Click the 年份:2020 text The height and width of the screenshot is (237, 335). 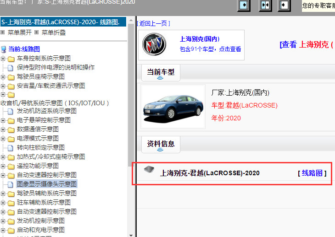(226, 118)
